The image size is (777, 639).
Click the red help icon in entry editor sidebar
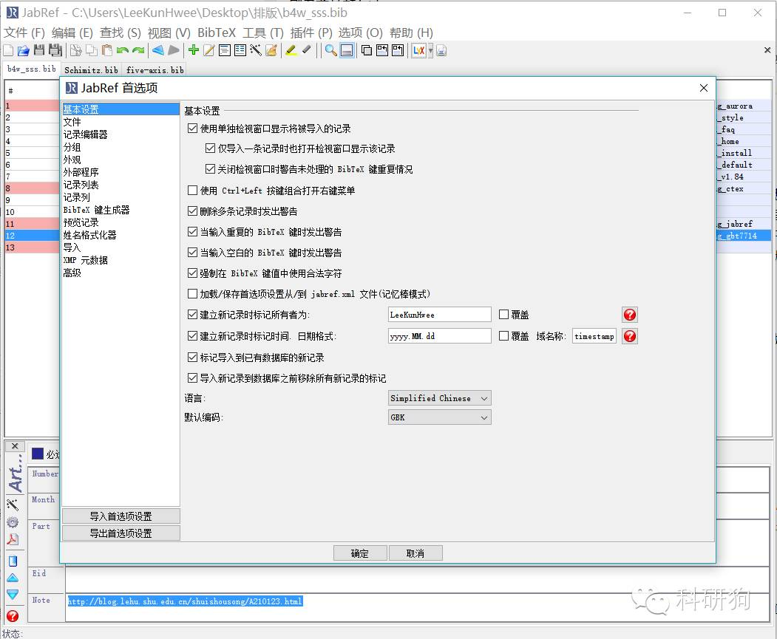[13, 616]
